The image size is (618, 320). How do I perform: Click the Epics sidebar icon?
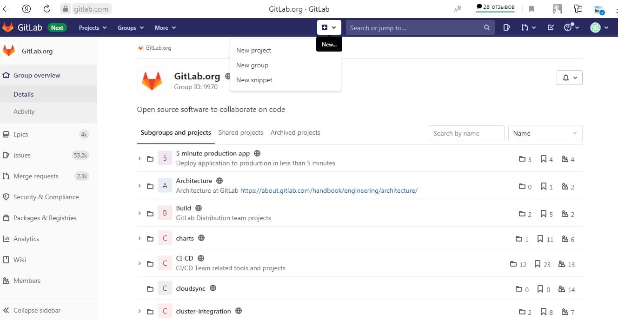[6, 134]
